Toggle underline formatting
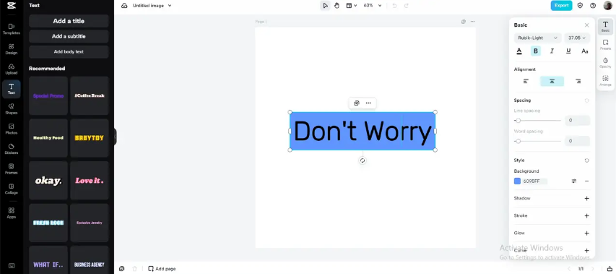 point(568,51)
